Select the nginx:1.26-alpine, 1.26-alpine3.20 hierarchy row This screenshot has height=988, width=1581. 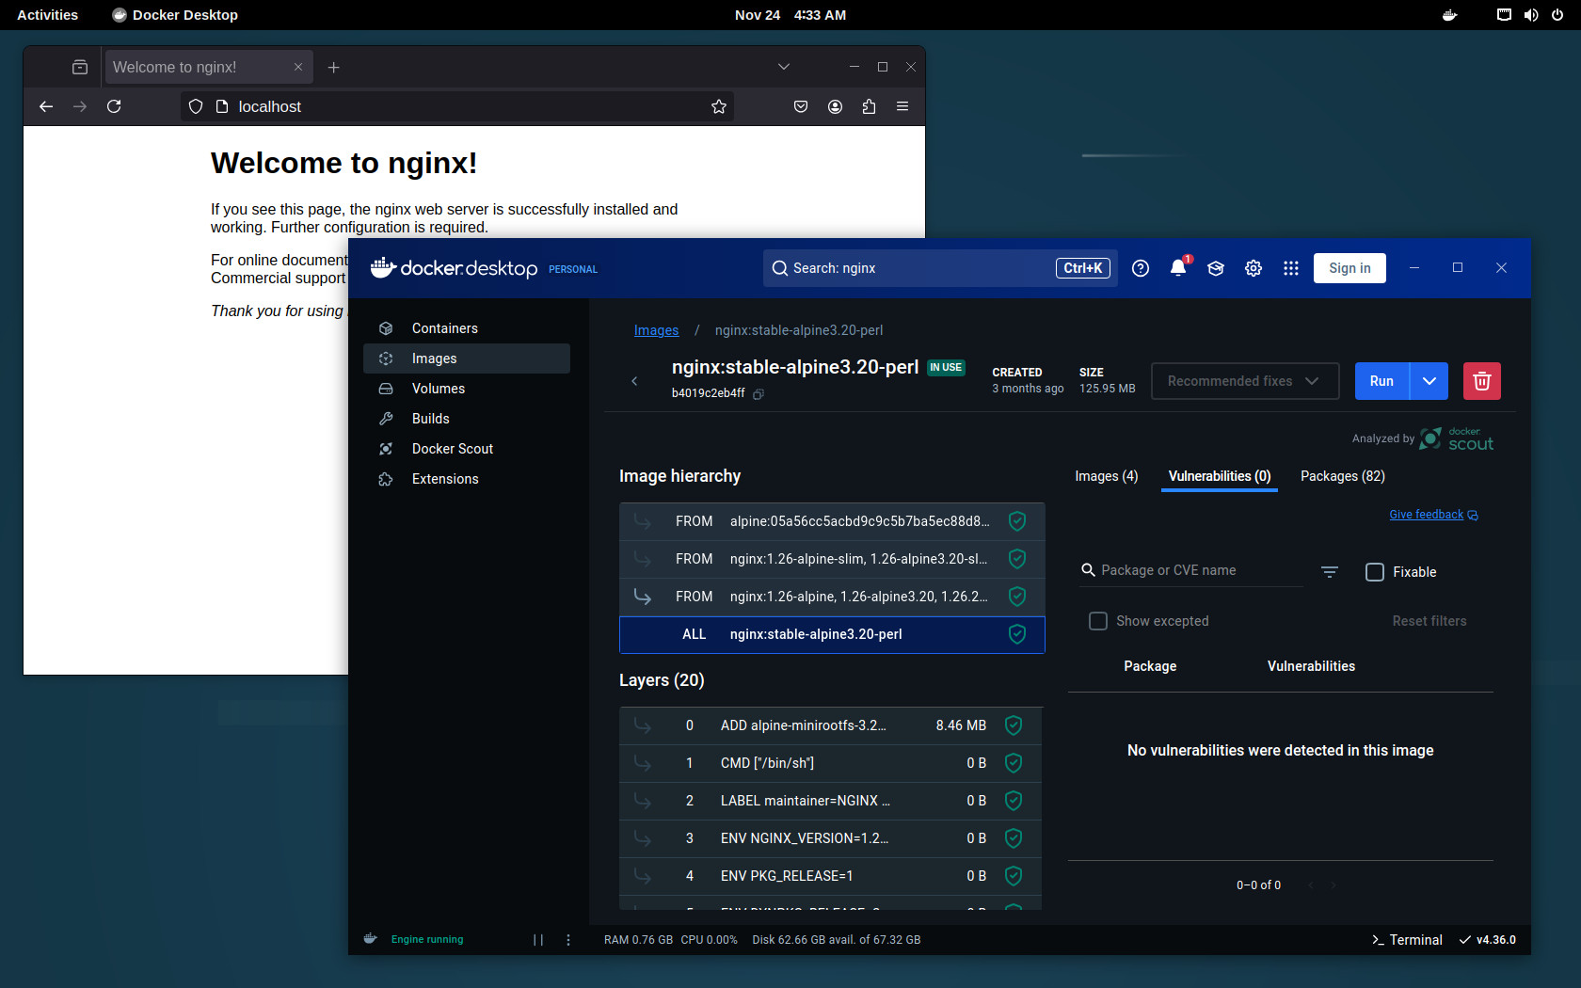click(832, 597)
